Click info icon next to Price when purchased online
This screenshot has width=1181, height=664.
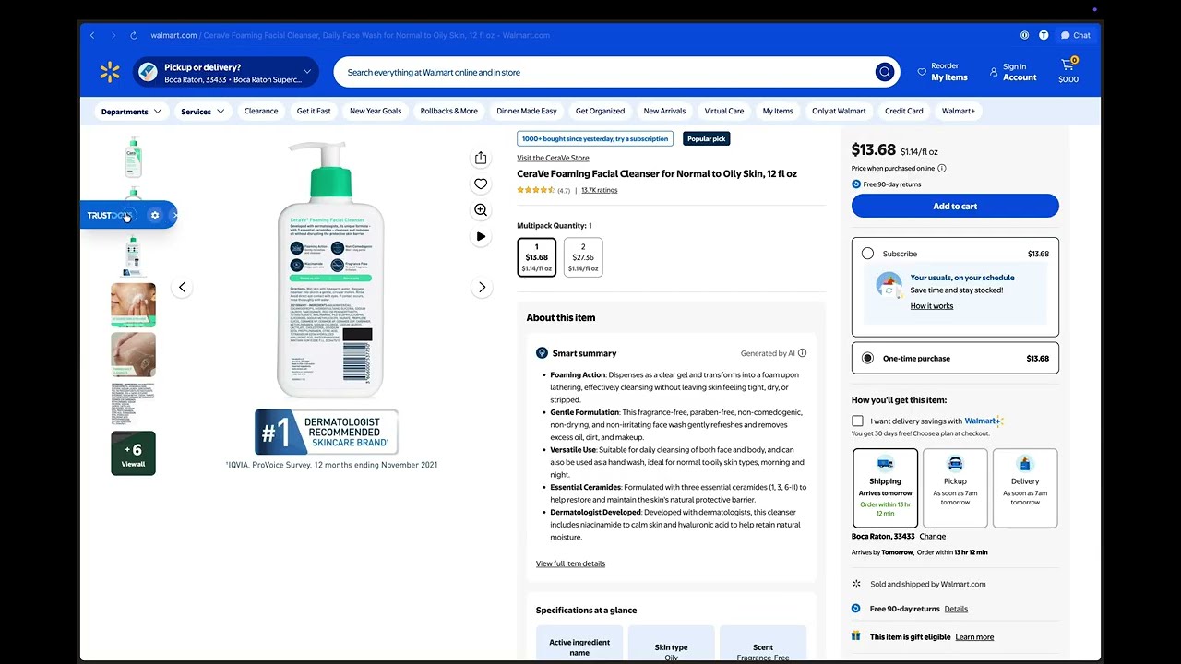coord(941,168)
